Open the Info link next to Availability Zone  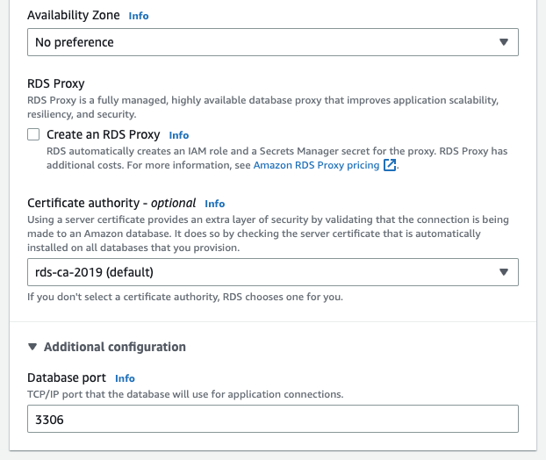click(139, 16)
